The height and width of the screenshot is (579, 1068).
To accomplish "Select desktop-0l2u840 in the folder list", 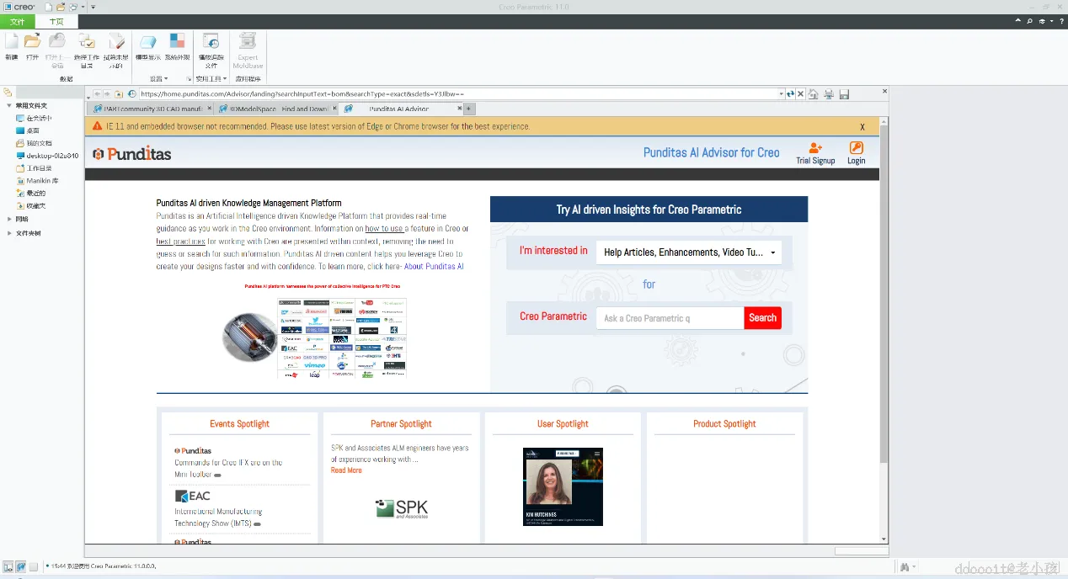I will pyautogui.click(x=47, y=156).
